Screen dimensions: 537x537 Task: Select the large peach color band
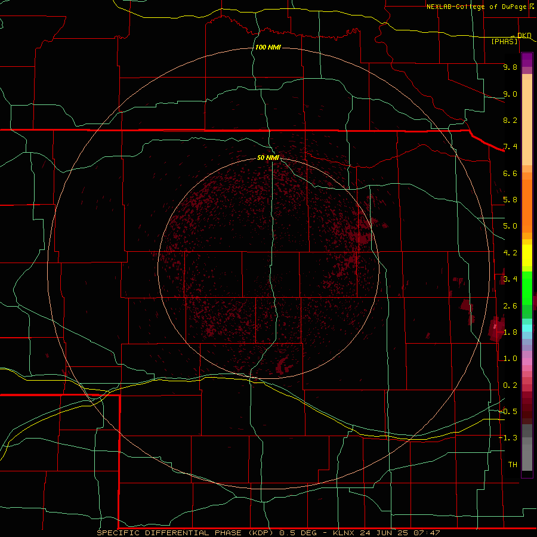coord(527,122)
